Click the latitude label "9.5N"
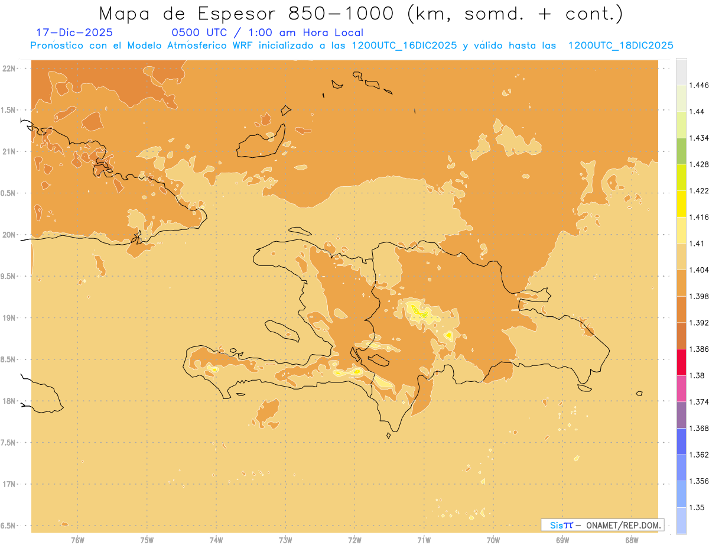709x548 pixels. [x=8, y=276]
